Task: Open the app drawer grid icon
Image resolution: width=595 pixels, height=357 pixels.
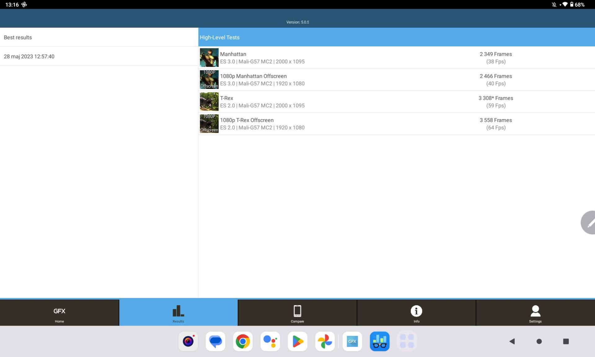Action: pyautogui.click(x=407, y=341)
